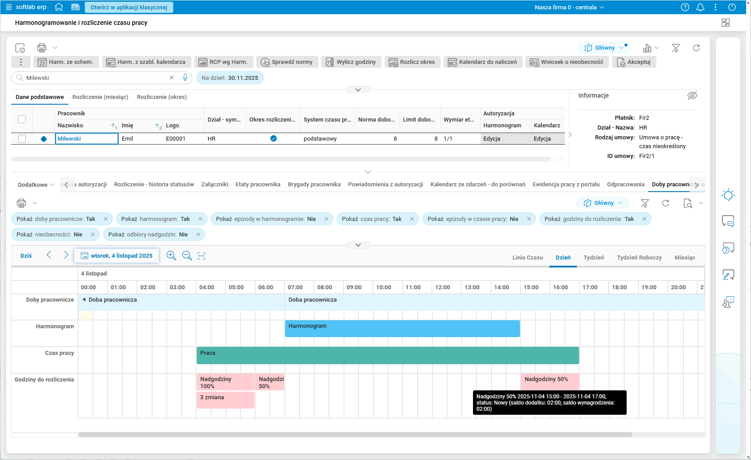Open the lower panel 'Główny' view dropdown
This screenshot has width=751, height=460.
coord(603,203)
